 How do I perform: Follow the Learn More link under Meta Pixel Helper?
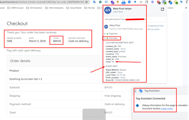118,12
